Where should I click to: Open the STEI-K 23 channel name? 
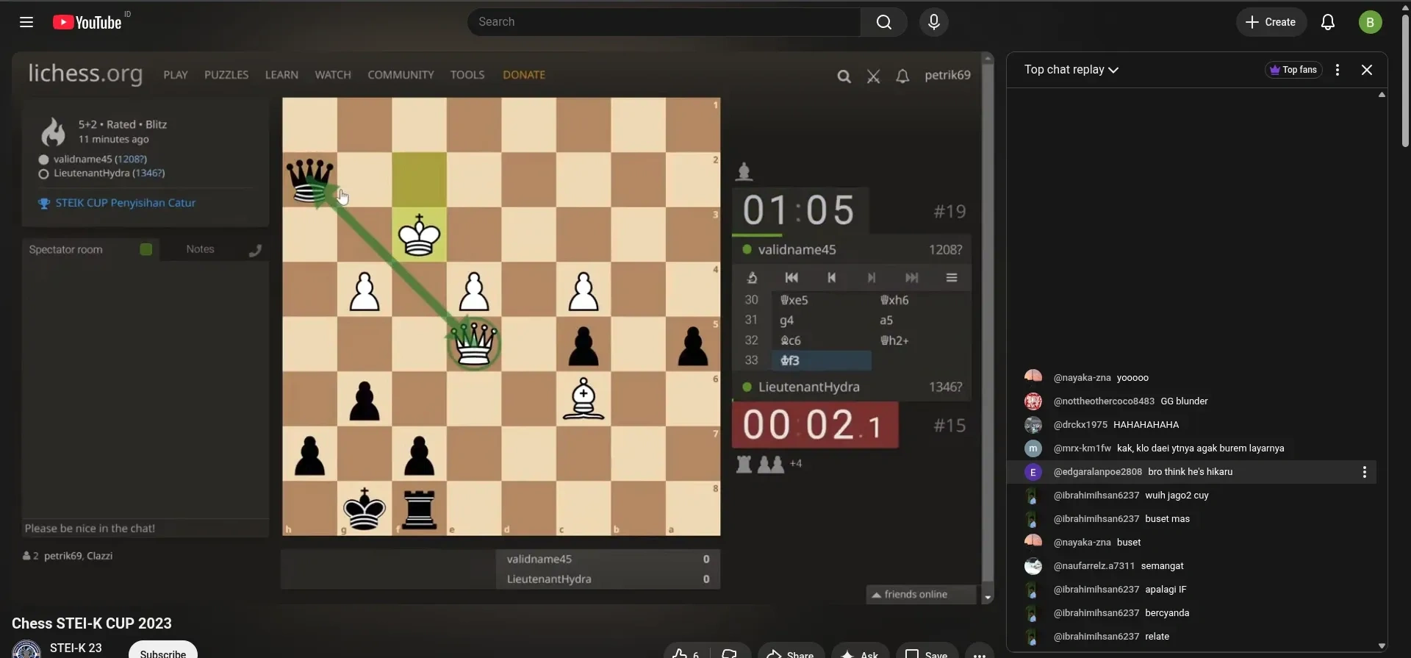coord(76,648)
